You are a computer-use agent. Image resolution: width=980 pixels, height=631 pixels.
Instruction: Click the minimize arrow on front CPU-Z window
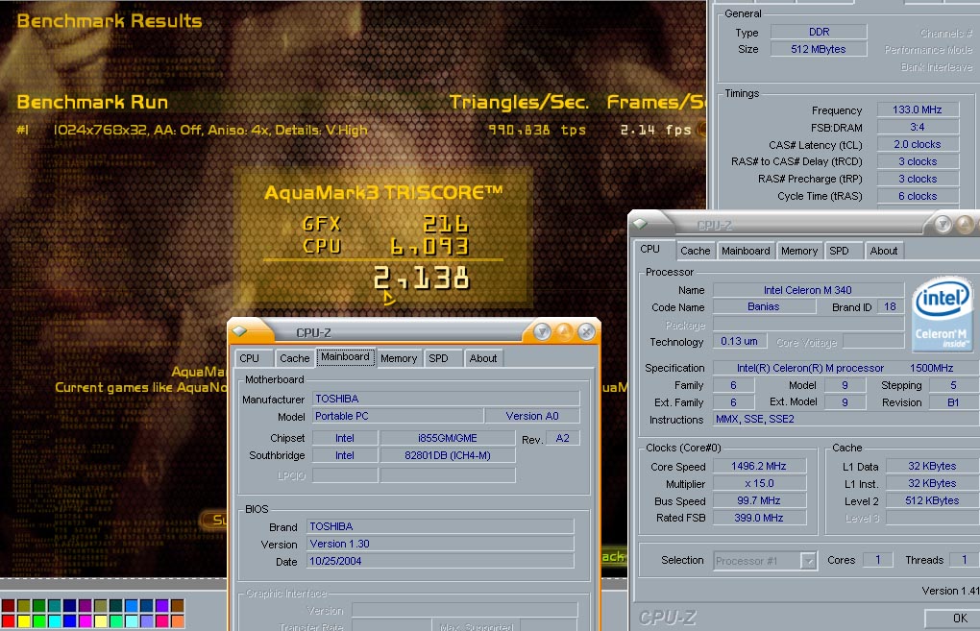[542, 331]
